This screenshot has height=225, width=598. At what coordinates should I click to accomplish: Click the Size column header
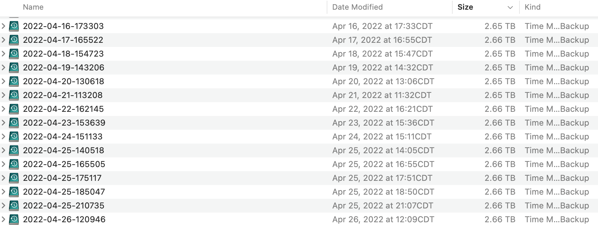click(x=465, y=7)
